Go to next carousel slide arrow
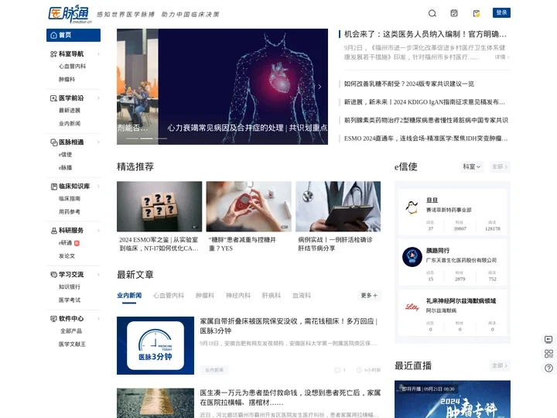Screen dimensions: 557x418 click(x=320, y=87)
